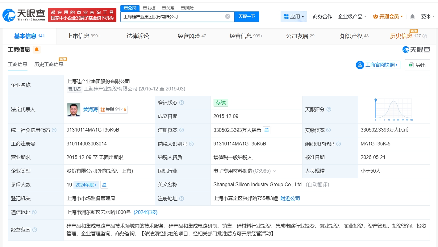Viewport: 438px width, 247px height.
Task: Switch to the 查关系 search tab
Action: [x=168, y=8]
